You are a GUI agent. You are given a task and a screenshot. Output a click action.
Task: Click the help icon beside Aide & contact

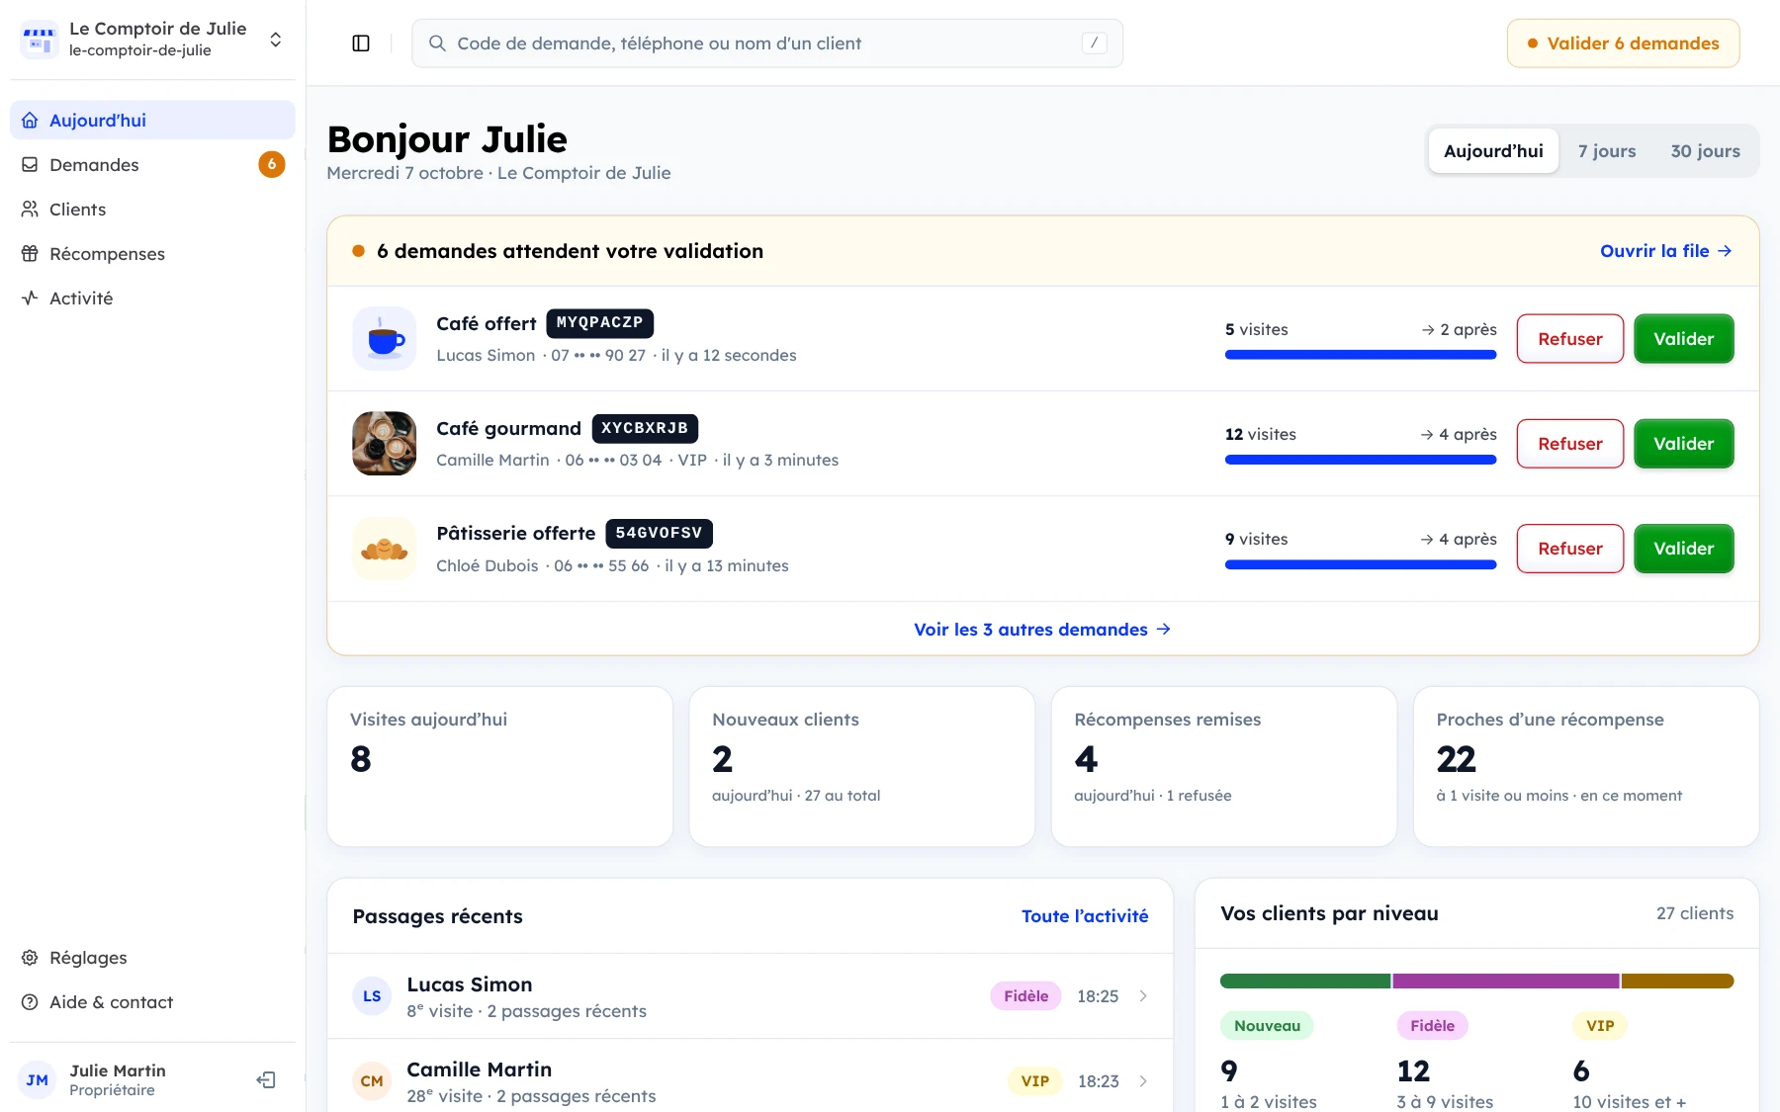click(31, 1002)
